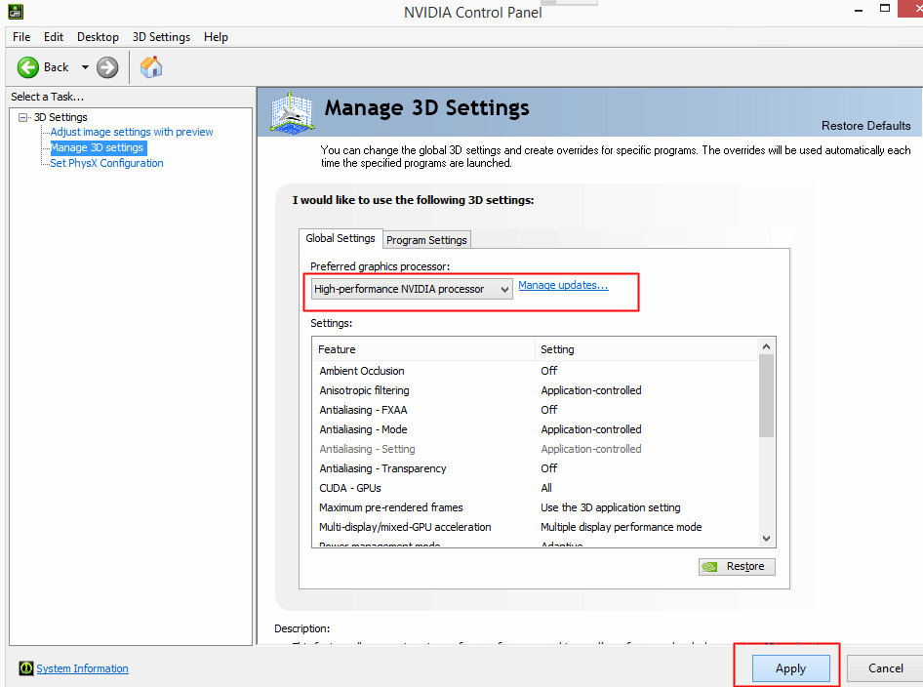This screenshot has width=923, height=687.
Task: Click the settings list scroll down arrow
Action: pyautogui.click(x=766, y=538)
